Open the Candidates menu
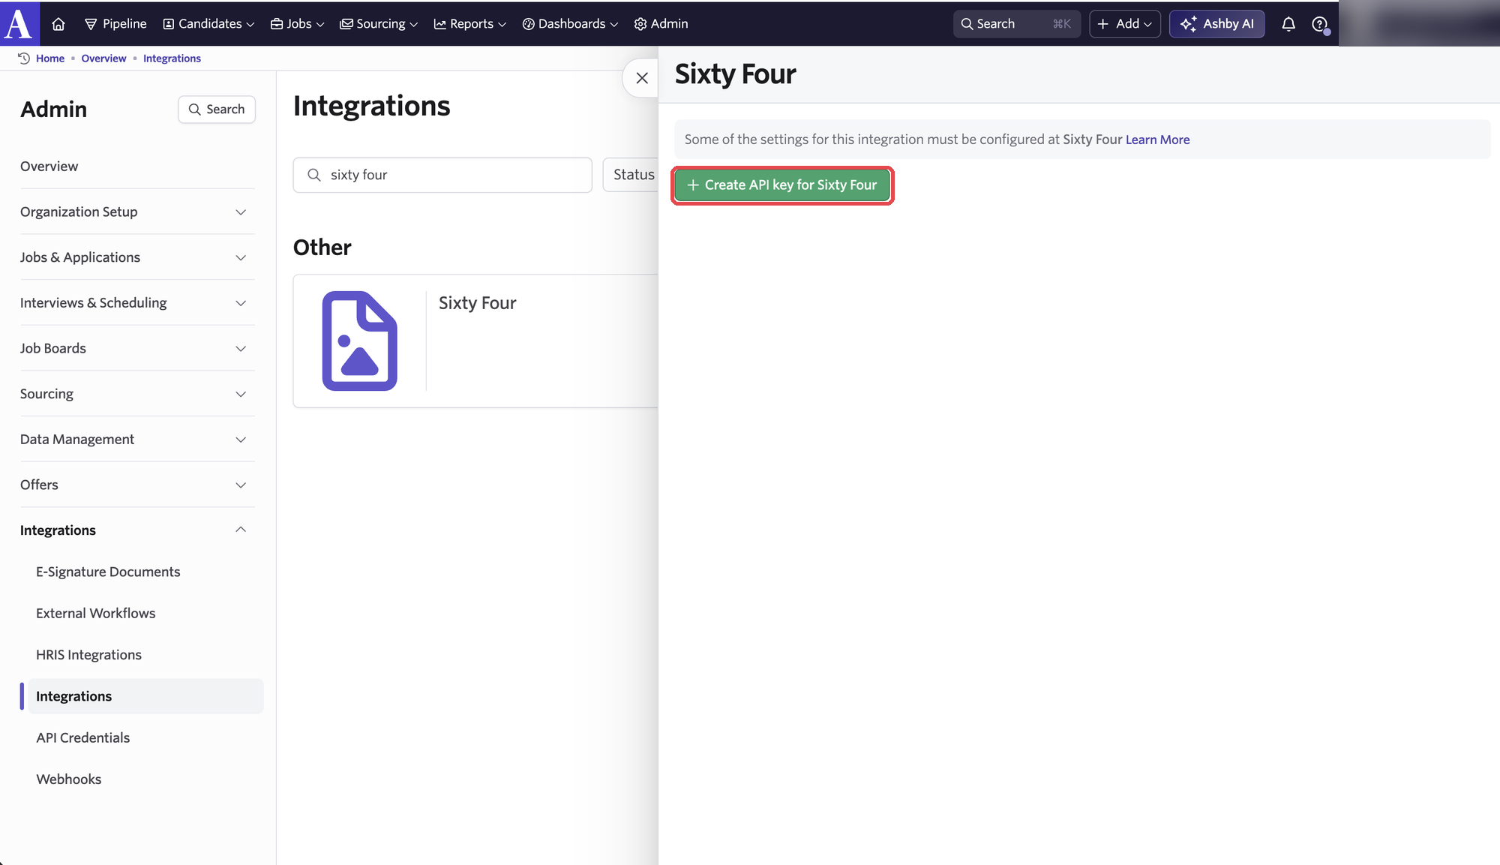1500x865 pixels. tap(208, 24)
